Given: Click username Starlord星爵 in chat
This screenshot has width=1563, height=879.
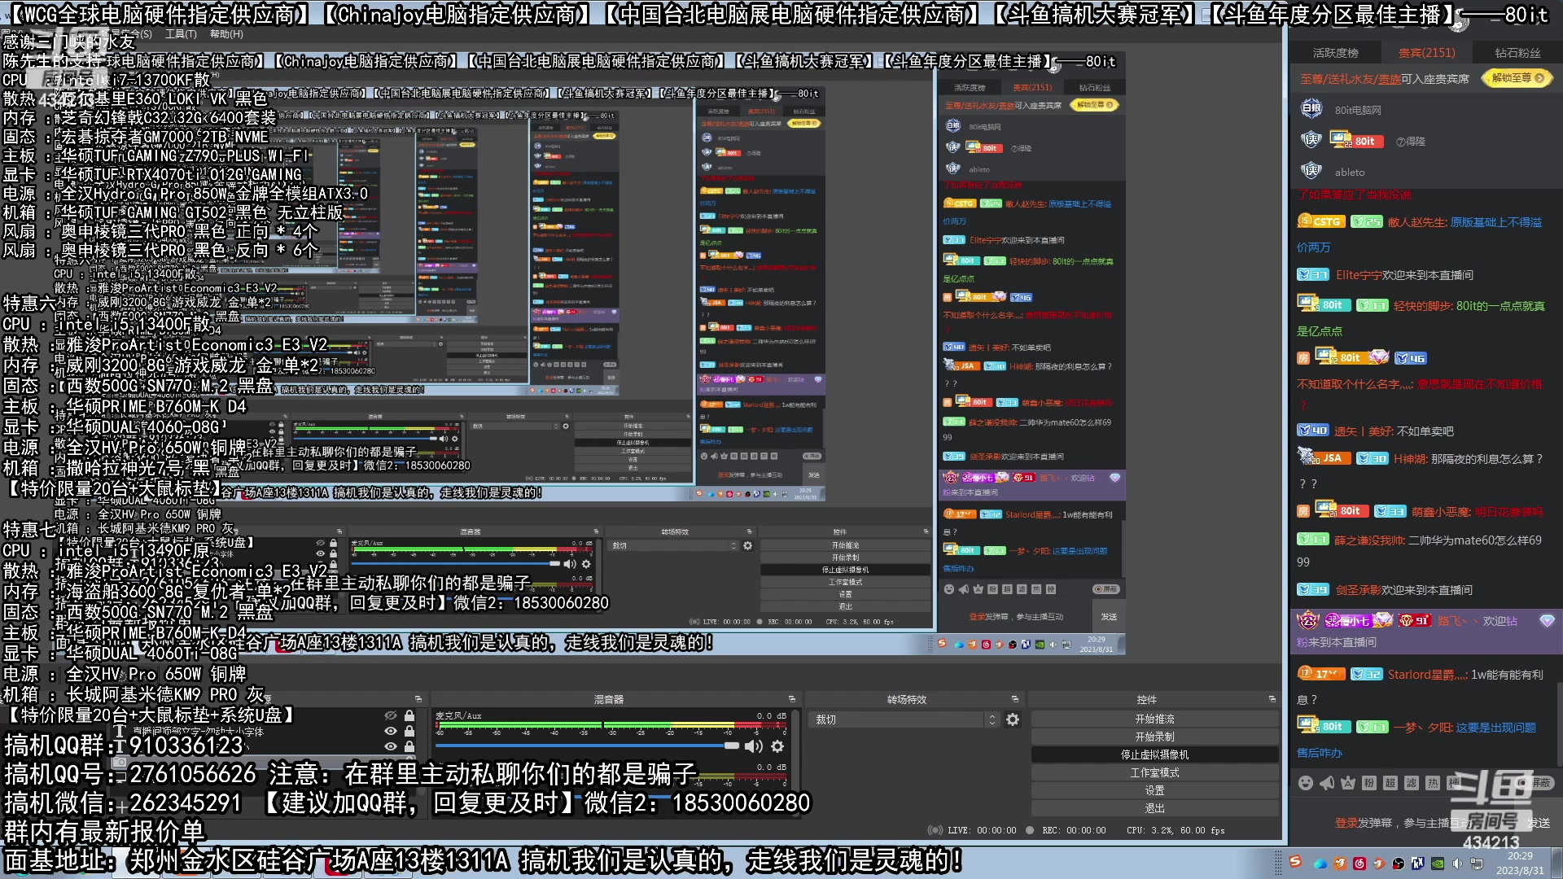Looking at the screenshot, I should click(x=1427, y=674).
